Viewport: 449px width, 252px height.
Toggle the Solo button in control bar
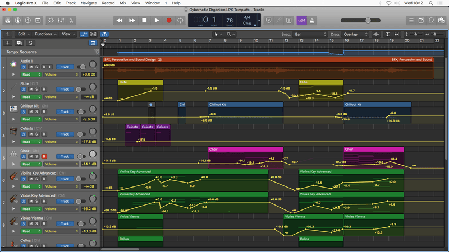[288, 20]
